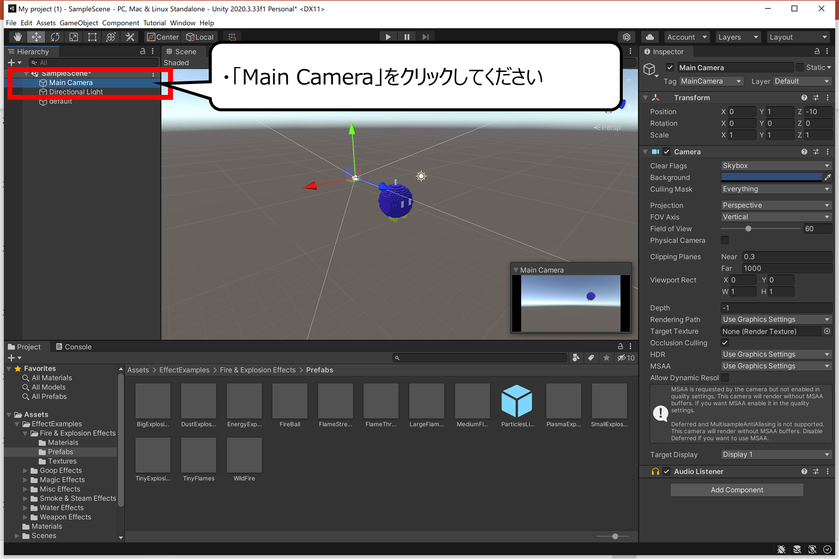
Task: Enable Physical Camera checkbox
Action: pos(725,240)
